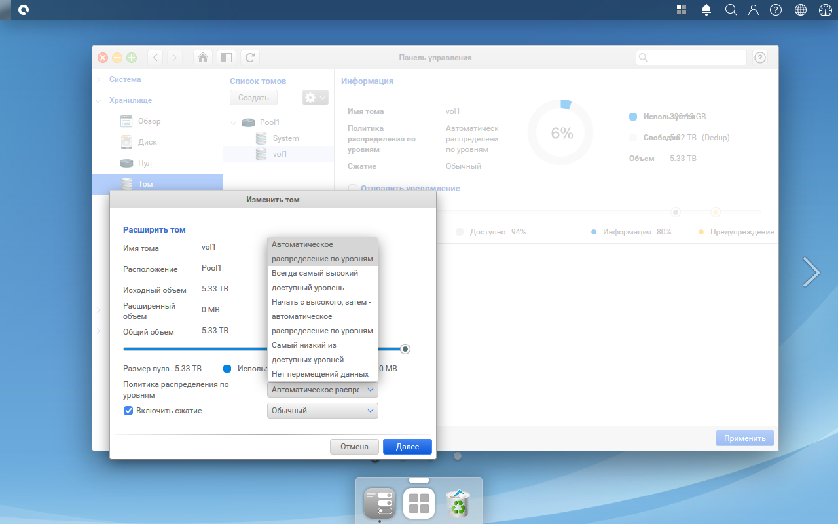This screenshot has width=838, height=524.
Task: Click the Информация threshold slider marker
Action: [676, 212]
